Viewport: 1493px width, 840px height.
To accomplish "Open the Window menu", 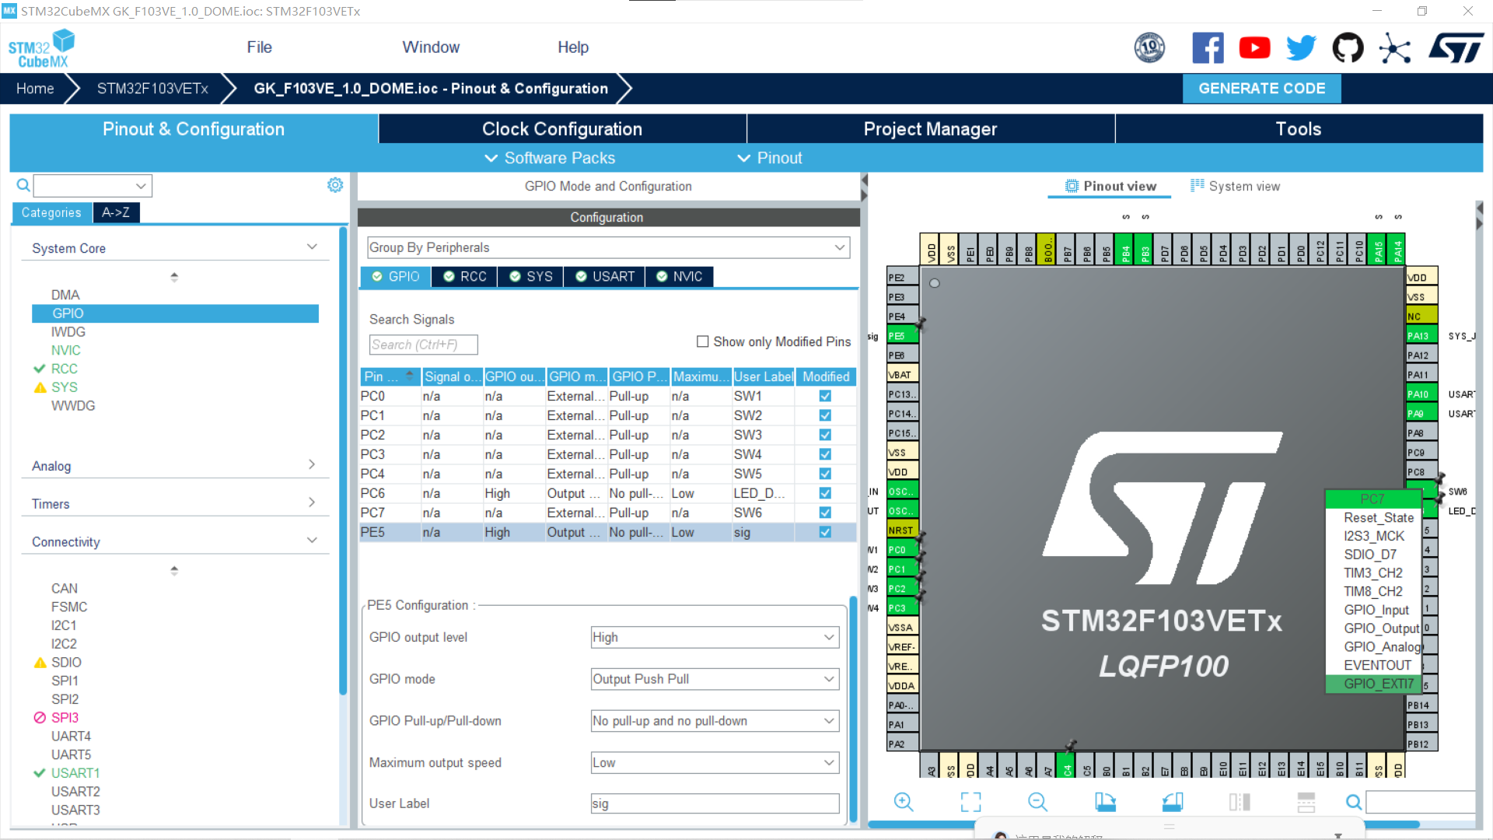I will 431,47.
